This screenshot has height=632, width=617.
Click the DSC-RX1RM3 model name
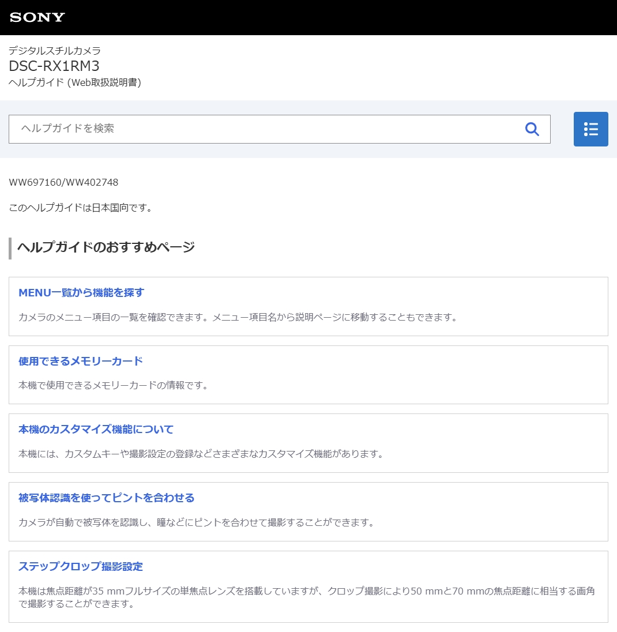coord(54,66)
